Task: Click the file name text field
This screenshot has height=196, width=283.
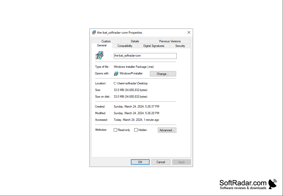Action: [145, 56]
